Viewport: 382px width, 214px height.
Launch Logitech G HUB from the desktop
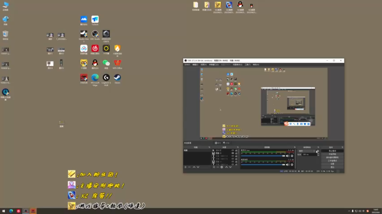[106, 80]
